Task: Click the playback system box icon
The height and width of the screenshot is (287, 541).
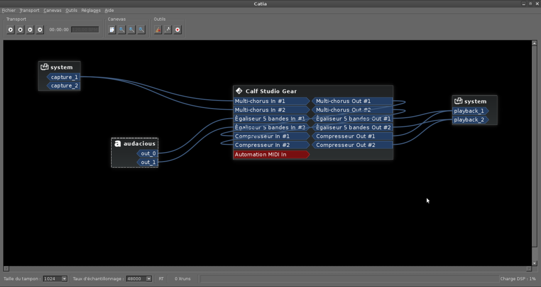Action: [x=458, y=101]
